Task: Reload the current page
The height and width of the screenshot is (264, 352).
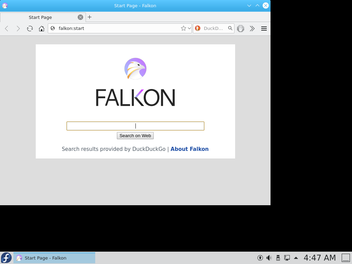Action: pos(30,29)
